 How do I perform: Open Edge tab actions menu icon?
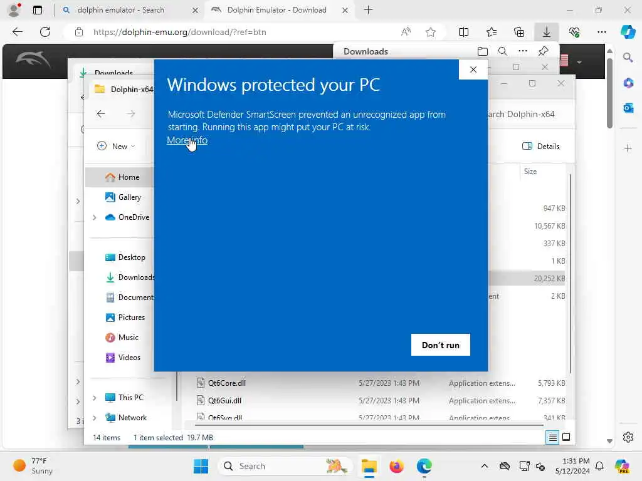coord(37,10)
